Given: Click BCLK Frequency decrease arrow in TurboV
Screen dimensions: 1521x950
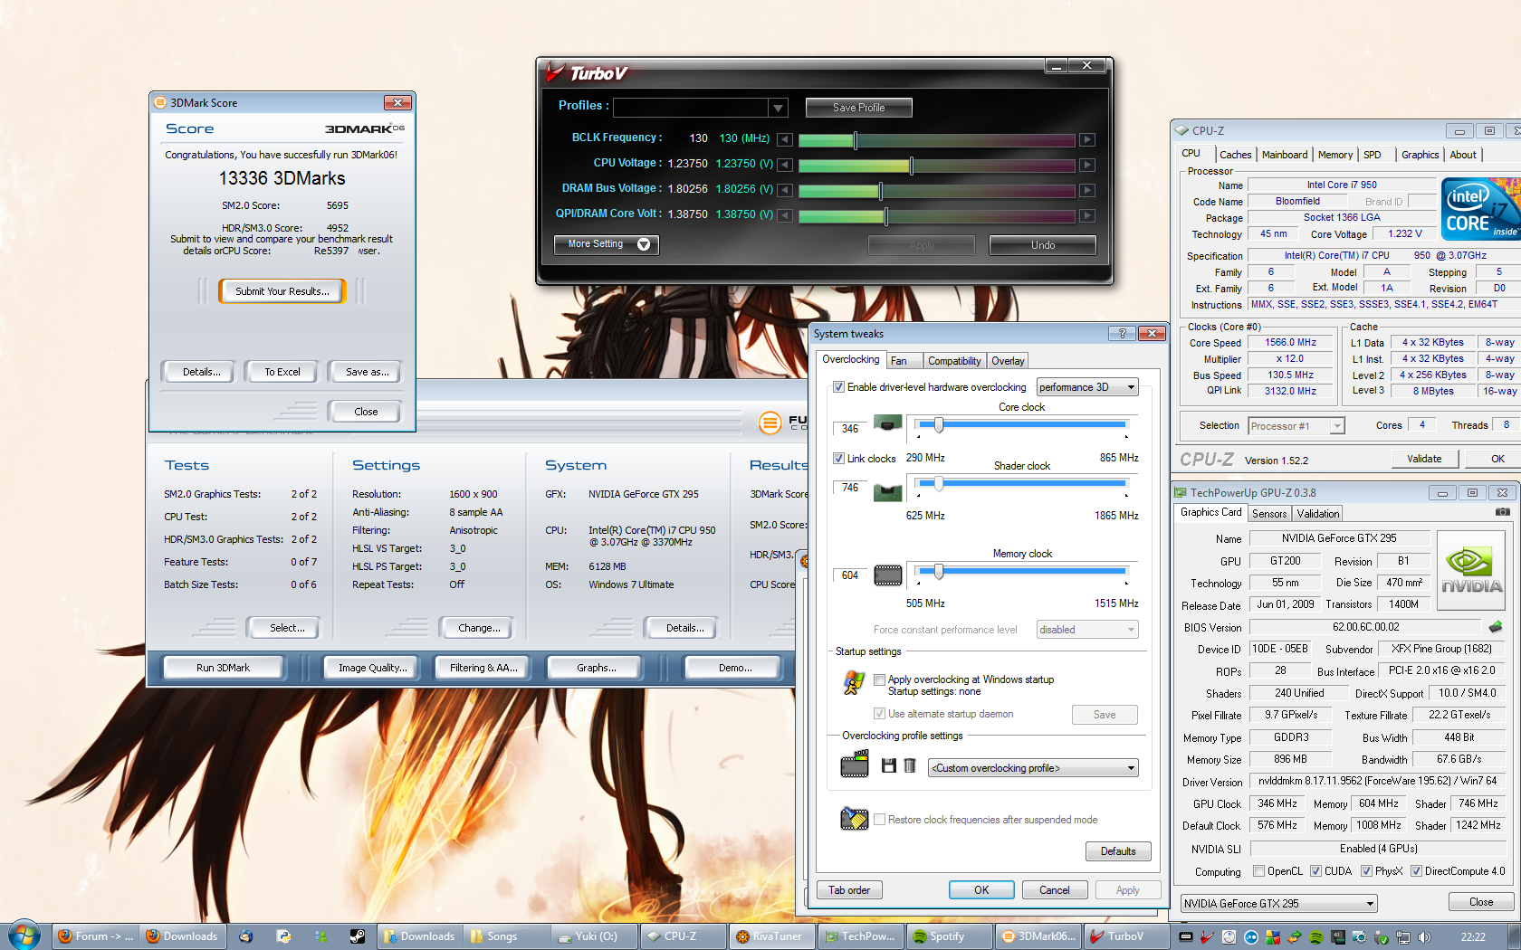Looking at the screenshot, I should (785, 139).
